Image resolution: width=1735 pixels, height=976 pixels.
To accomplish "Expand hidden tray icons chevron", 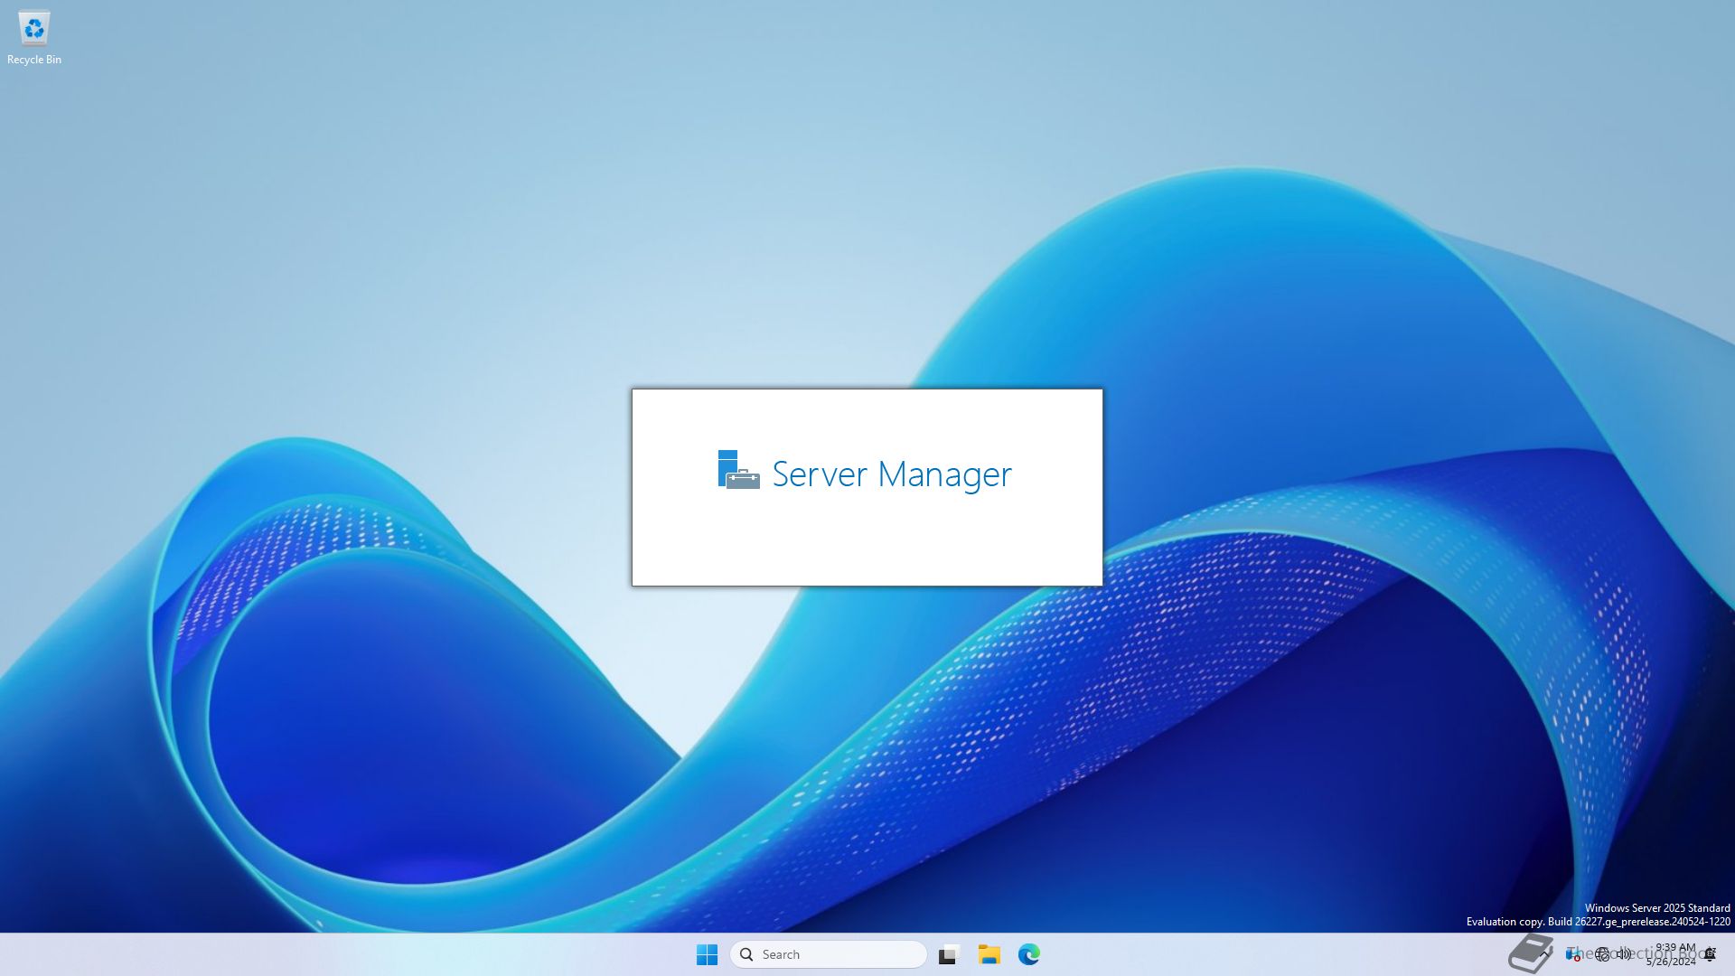I will point(1546,953).
